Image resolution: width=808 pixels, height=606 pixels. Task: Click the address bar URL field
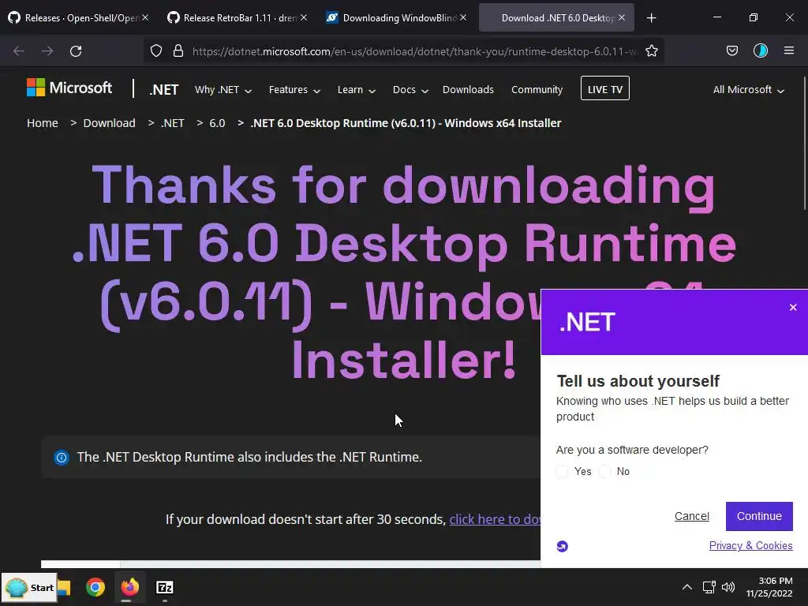point(415,51)
